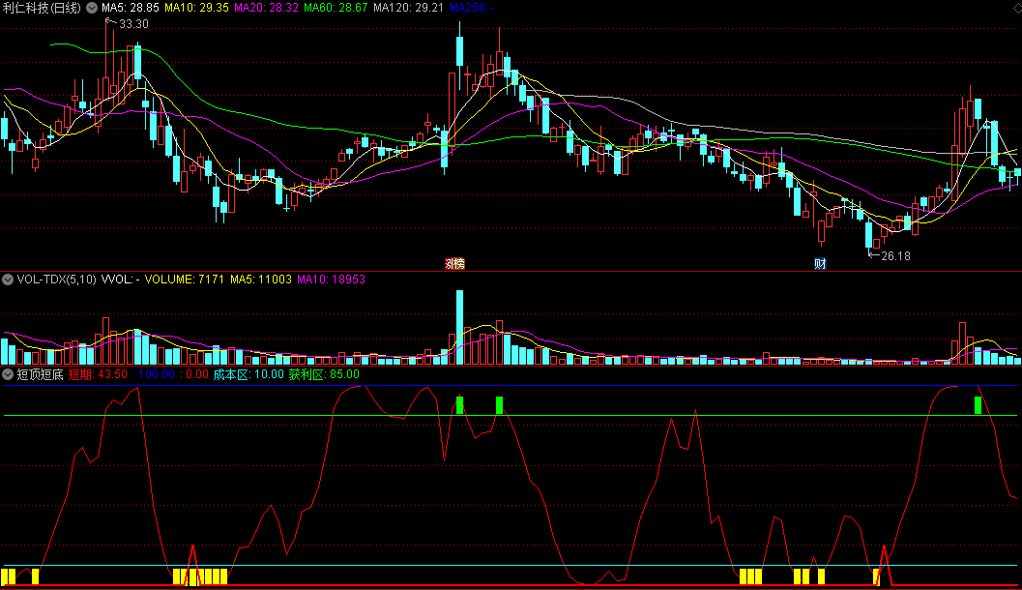Click the red 0.00 indicator value

(x=197, y=374)
